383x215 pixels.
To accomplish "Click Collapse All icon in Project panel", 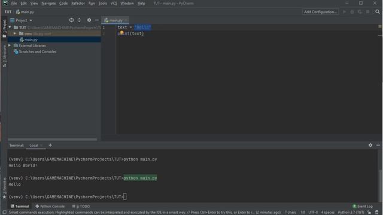I will [79, 20].
